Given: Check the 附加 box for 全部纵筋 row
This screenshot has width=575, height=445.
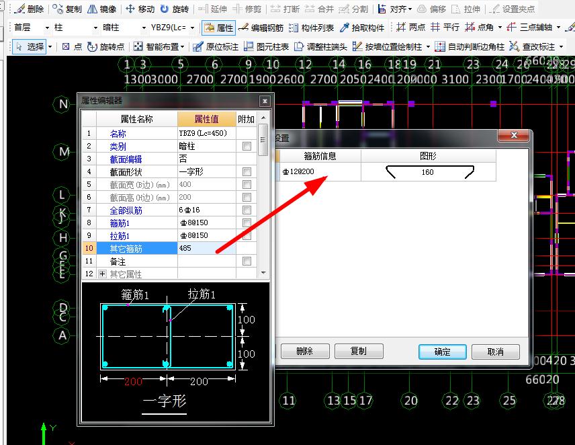Looking at the screenshot, I should tap(247, 210).
